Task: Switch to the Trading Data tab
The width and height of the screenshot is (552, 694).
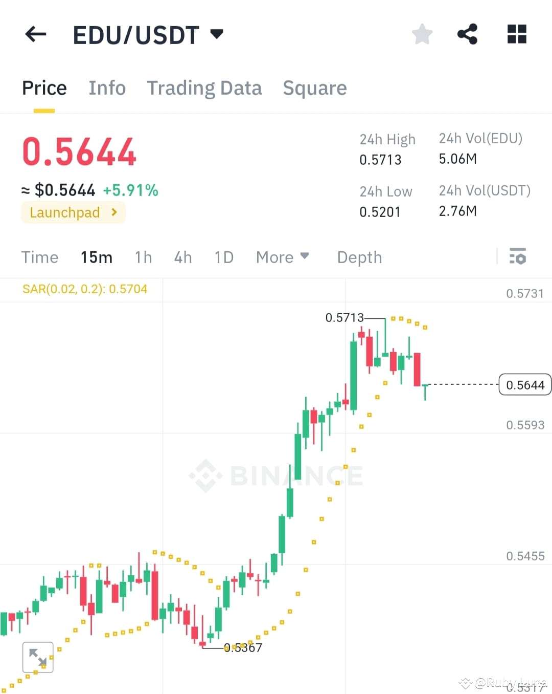Action: 204,88
